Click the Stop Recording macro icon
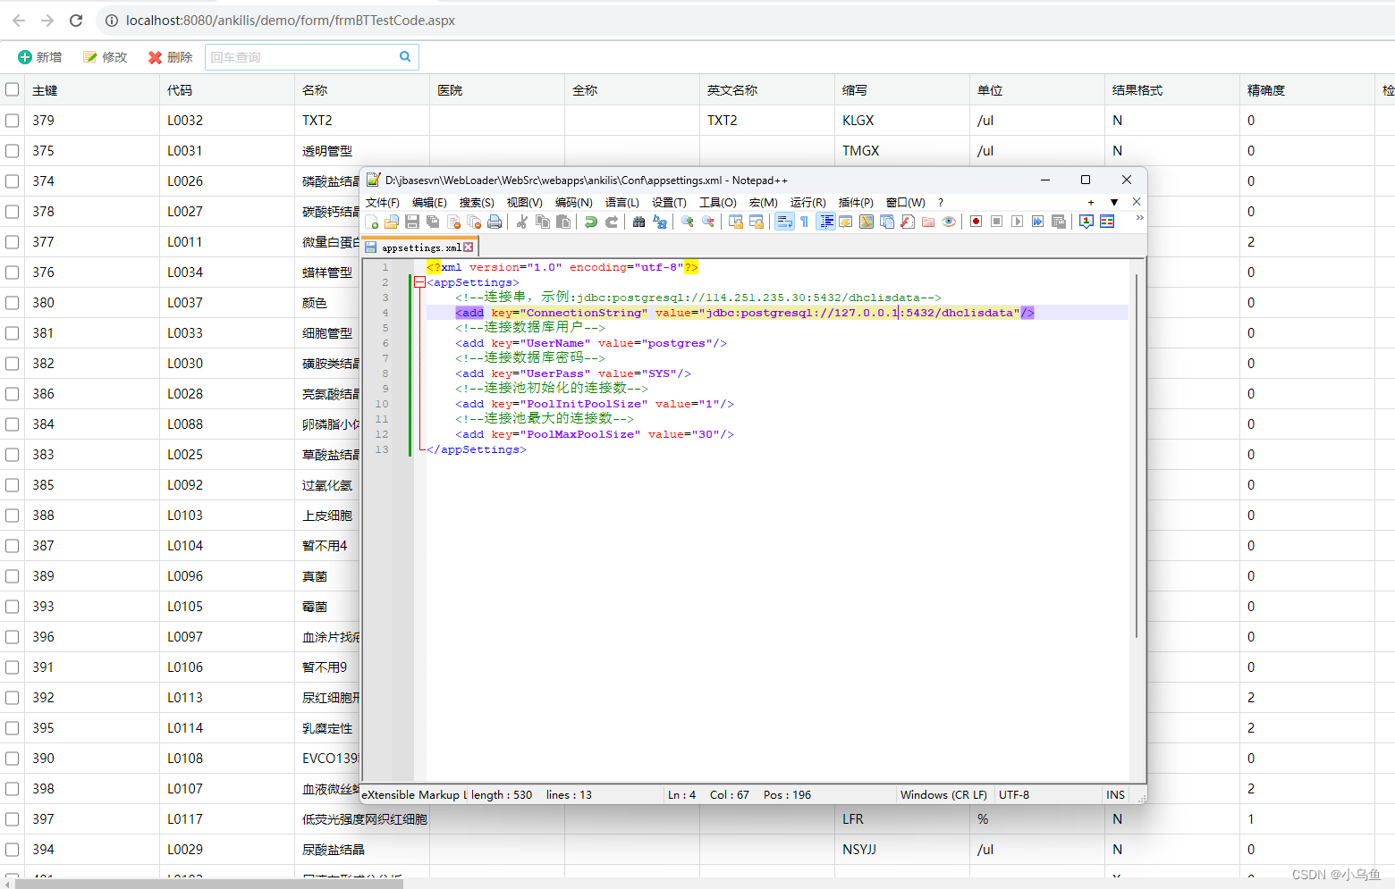Image resolution: width=1395 pixels, height=889 pixels. 996,222
